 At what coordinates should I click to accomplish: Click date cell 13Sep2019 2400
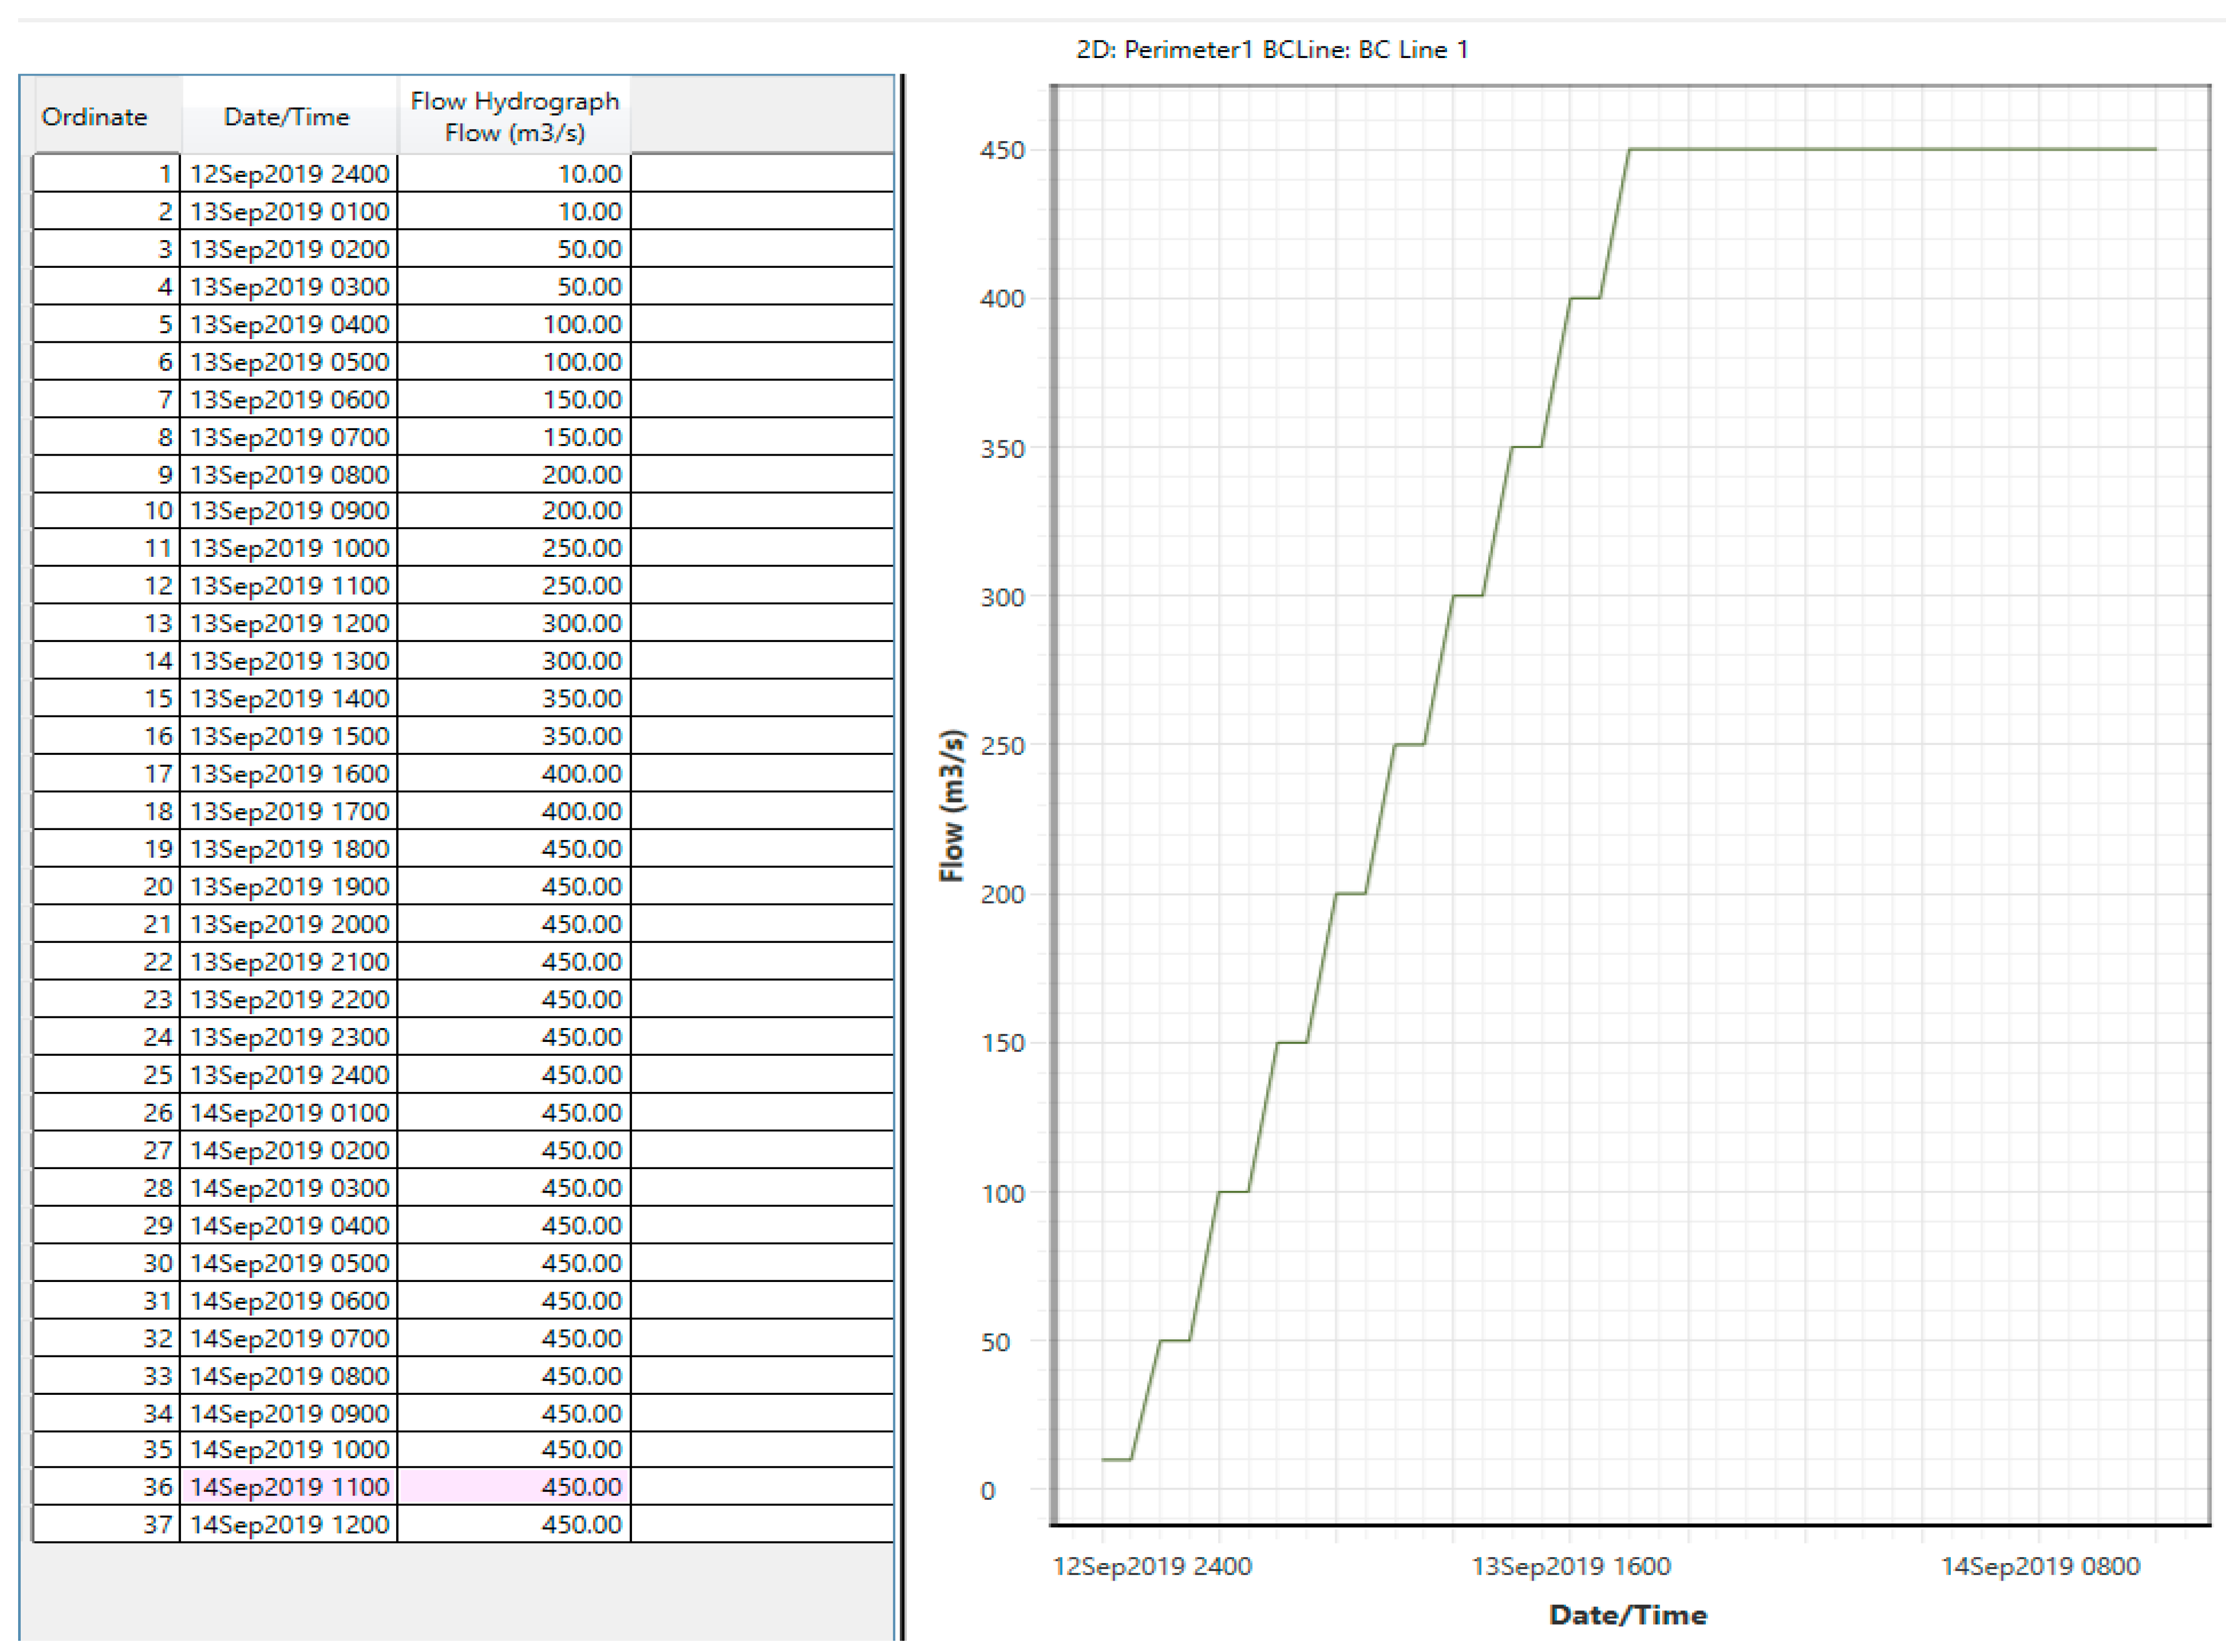(289, 1074)
